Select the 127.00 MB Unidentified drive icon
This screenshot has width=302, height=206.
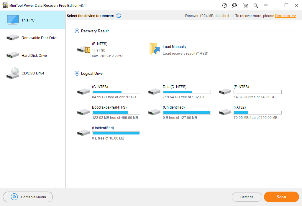point(154,112)
